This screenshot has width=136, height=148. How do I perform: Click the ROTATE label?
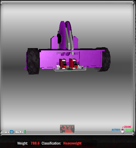(130, 130)
